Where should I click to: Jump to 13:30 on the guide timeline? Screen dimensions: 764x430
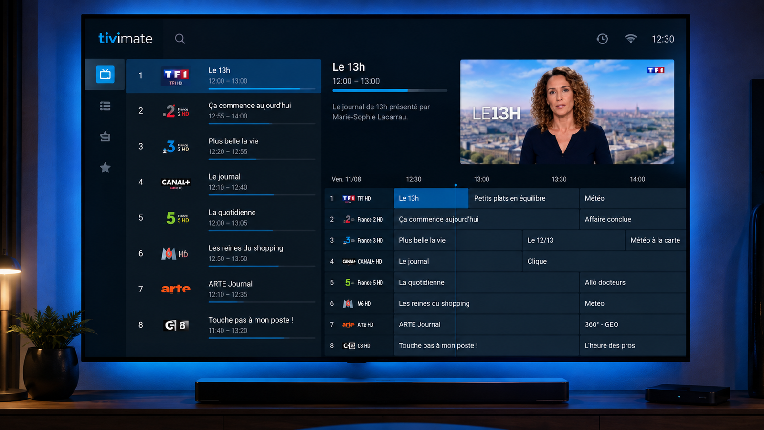pyautogui.click(x=559, y=179)
